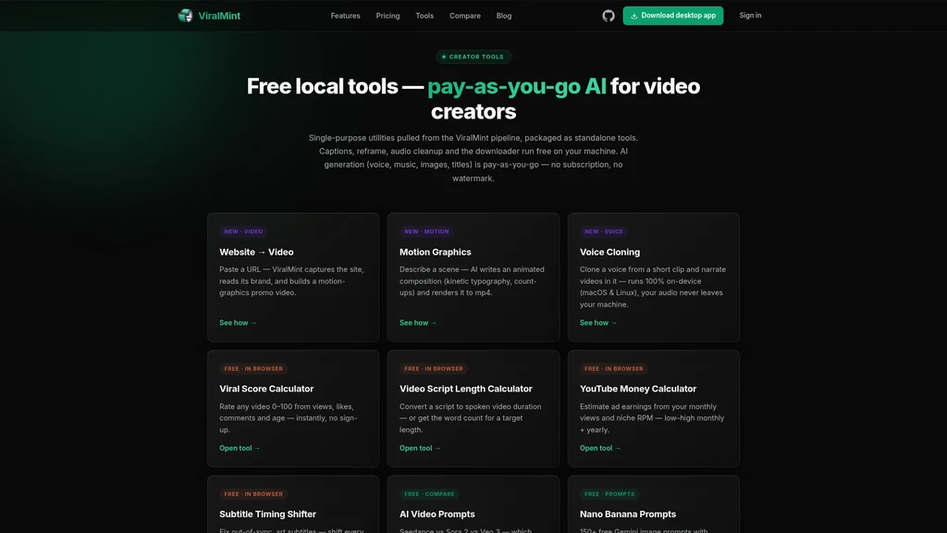Select the Viral Score Calculator title
The height and width of the screenshot is (533, 947).
point(266,389)
